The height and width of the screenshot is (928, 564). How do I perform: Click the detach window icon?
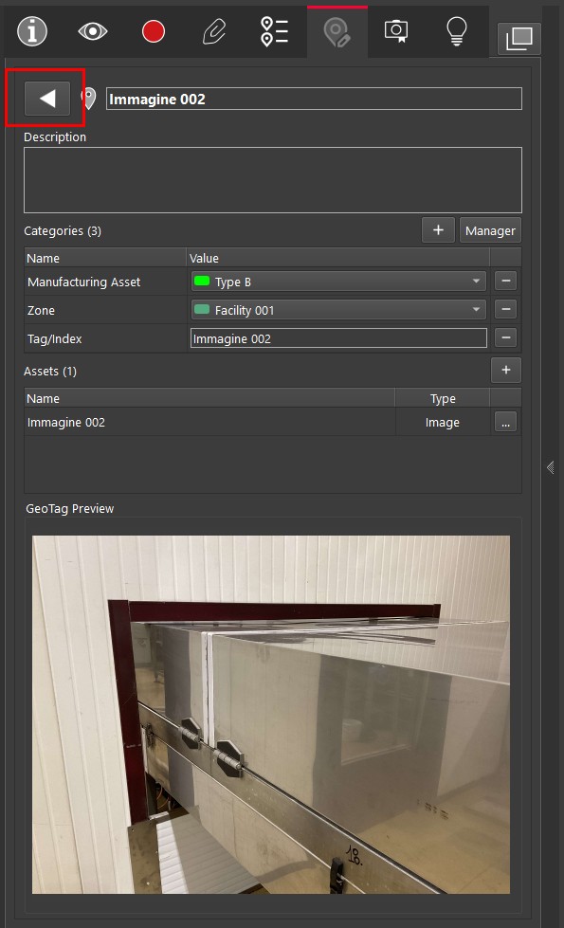[519, 39]
